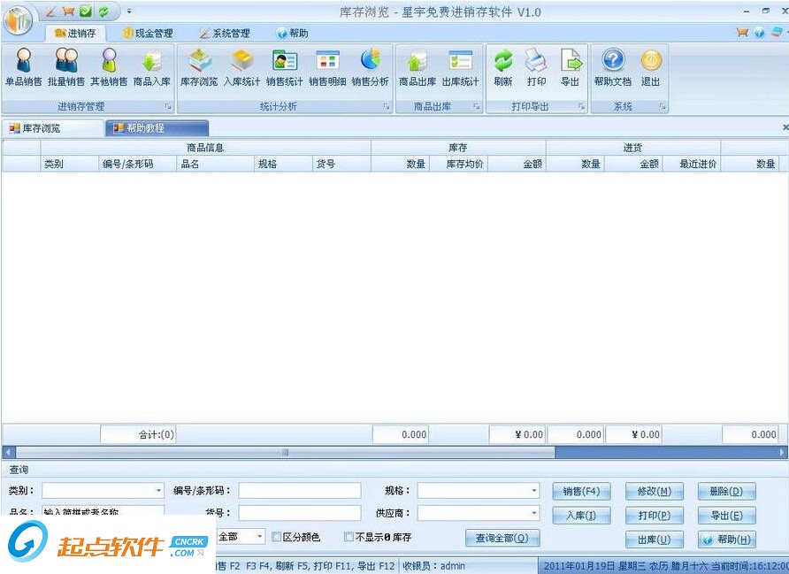Click scrollbar right arrow

click(783, 452)
